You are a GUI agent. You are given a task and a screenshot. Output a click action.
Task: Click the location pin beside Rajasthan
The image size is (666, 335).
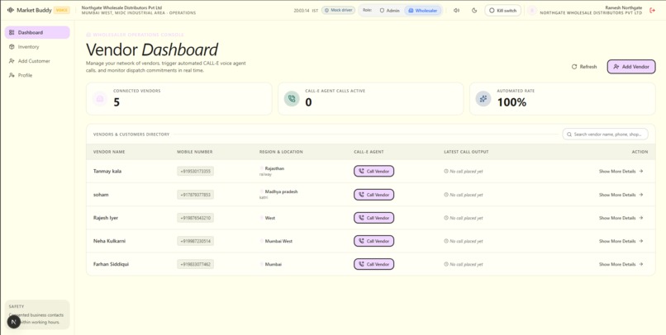[x=262, y=168]
